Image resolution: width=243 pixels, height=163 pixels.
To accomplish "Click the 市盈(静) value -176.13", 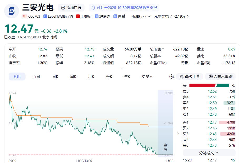I will [229, 63].
